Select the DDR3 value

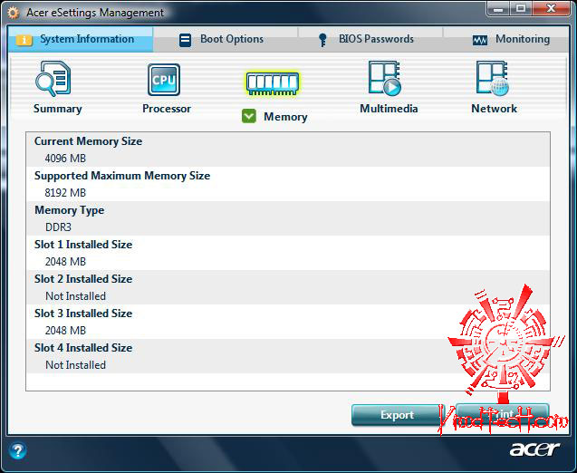click(x=58, y=227)
